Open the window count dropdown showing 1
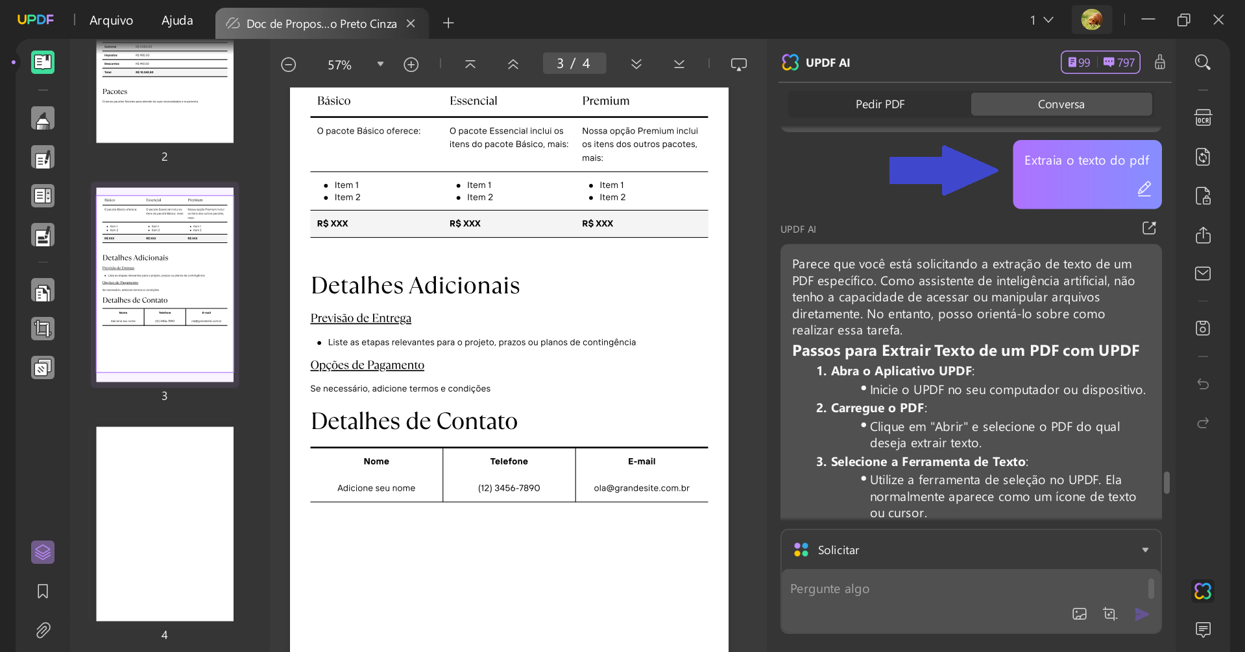This screenshot has height=652, width=1245. pyautogui.click(x=1041, y=20)
